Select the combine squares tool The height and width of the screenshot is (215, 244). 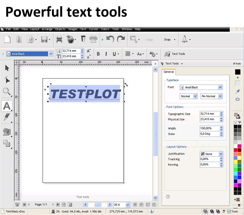(7, 143)
